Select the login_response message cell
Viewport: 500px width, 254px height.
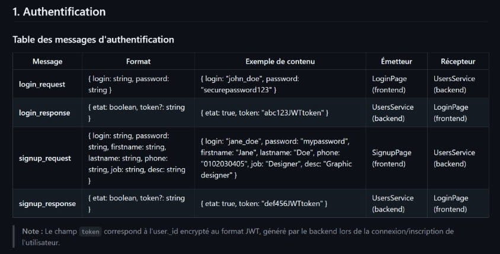[x=44, y=112]
